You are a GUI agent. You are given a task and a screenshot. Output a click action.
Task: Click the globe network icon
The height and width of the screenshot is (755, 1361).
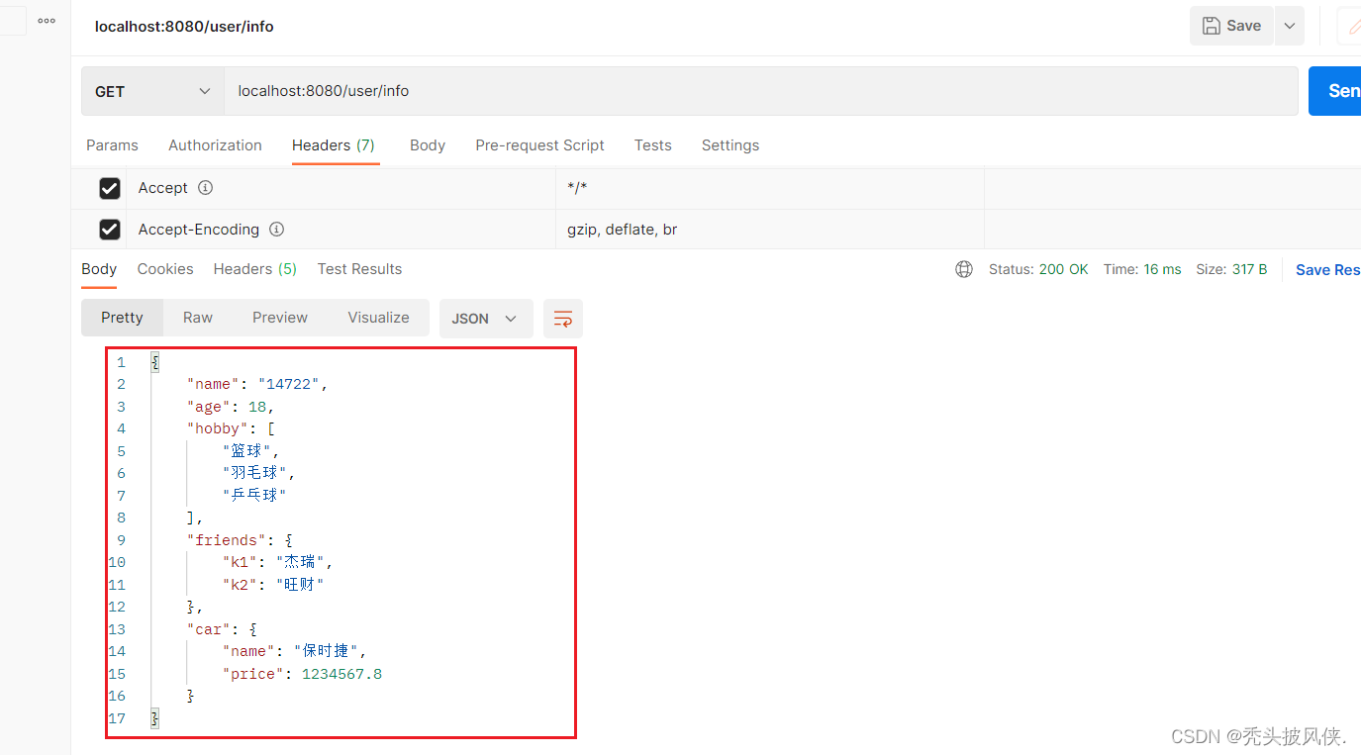coord(964,269)
